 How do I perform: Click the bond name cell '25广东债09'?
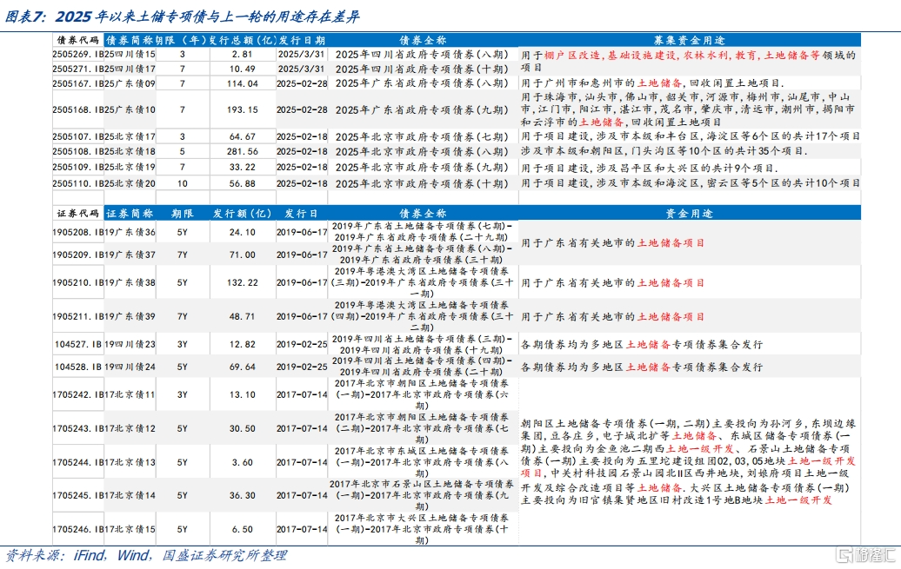(130, 83)
